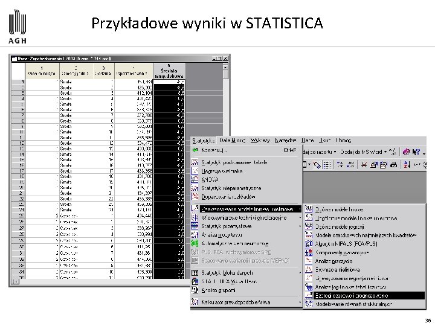The width and height of the screenshot is (435, 326).
Task: Click the Statystyki nieparametryczne icon
Action: click(195, 188)
